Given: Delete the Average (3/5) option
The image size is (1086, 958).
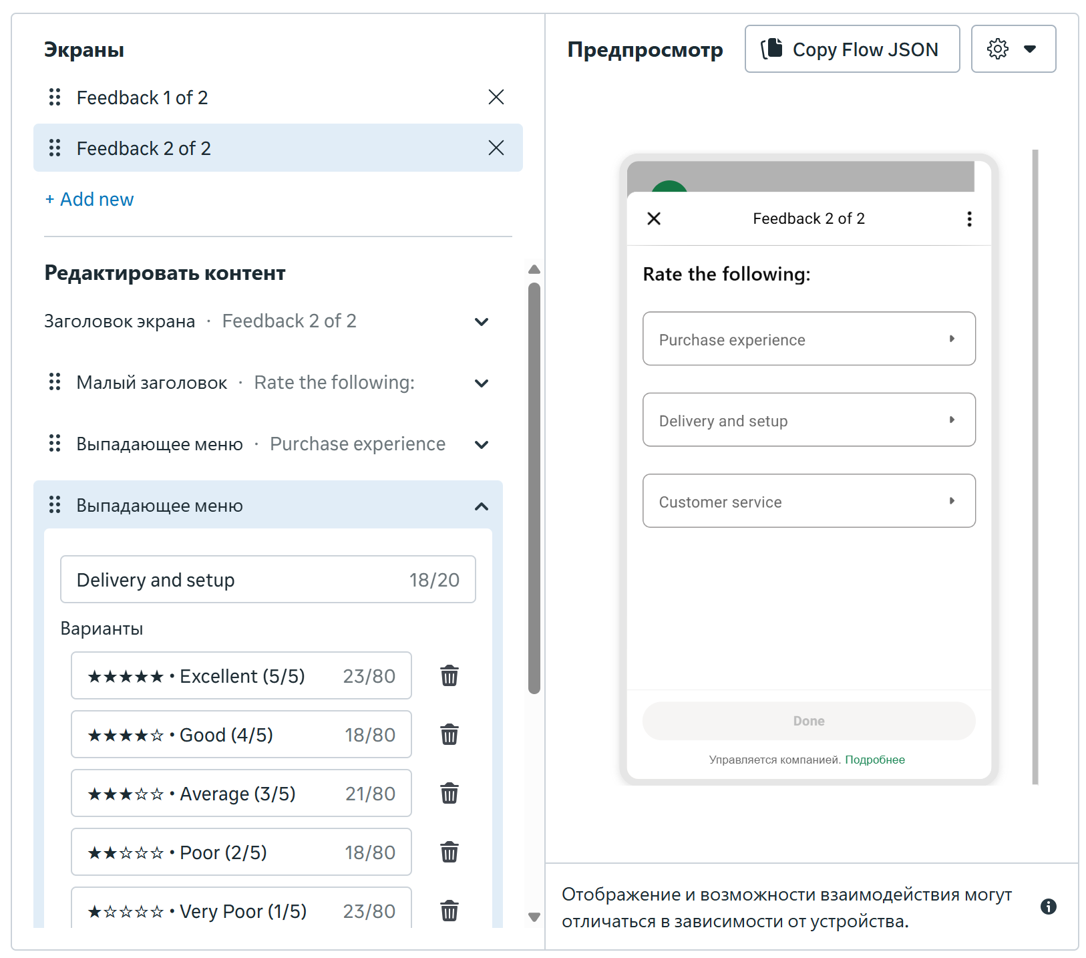Looking at the screenshot, I should tap(449, 793).
